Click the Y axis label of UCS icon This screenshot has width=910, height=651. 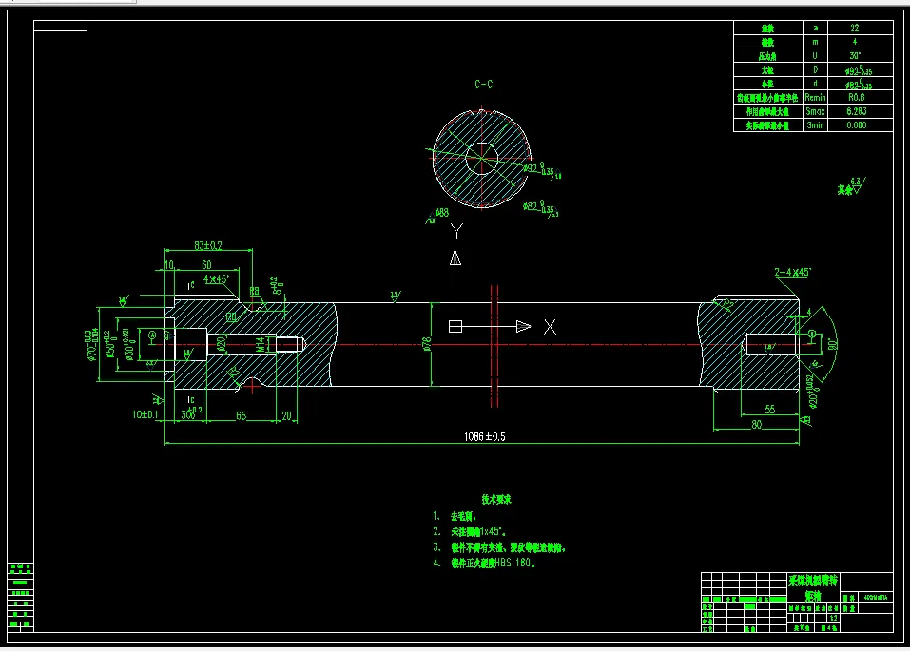456,232
